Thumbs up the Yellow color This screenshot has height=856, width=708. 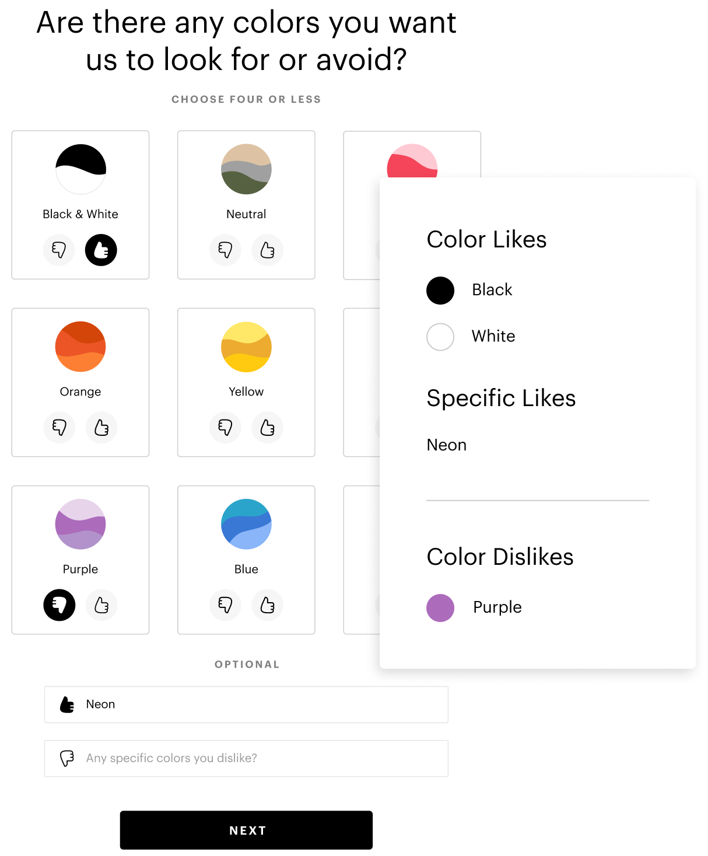[x=267, y=428]
